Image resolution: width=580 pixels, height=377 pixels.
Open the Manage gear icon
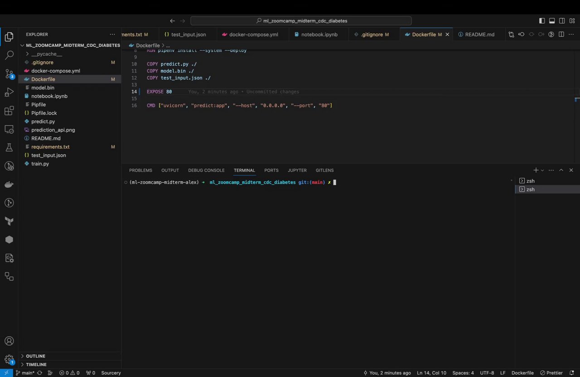(x=9, y=360)
